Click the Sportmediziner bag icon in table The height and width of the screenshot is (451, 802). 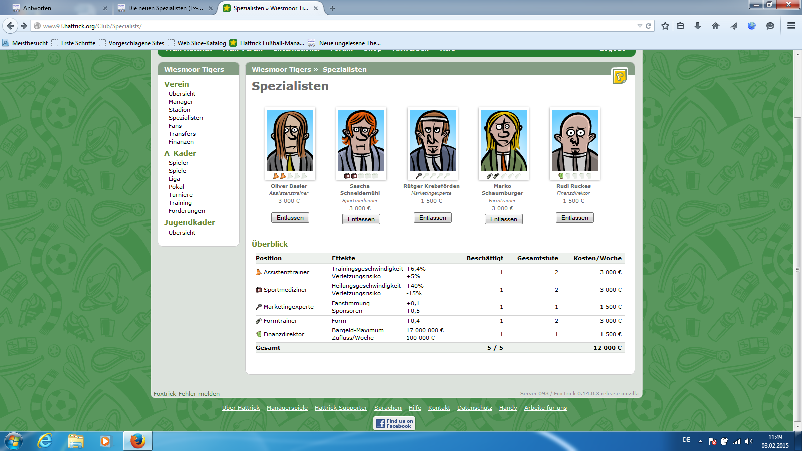tap(259, 290)
